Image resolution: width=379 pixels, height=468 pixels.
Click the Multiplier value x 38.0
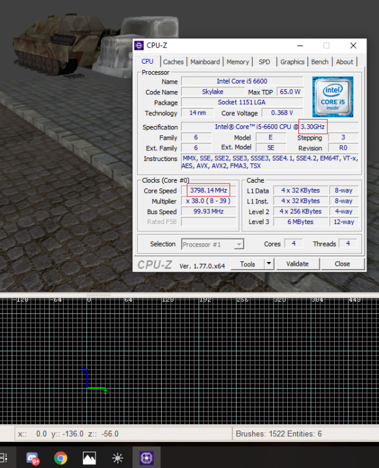[x=209, y=201]
